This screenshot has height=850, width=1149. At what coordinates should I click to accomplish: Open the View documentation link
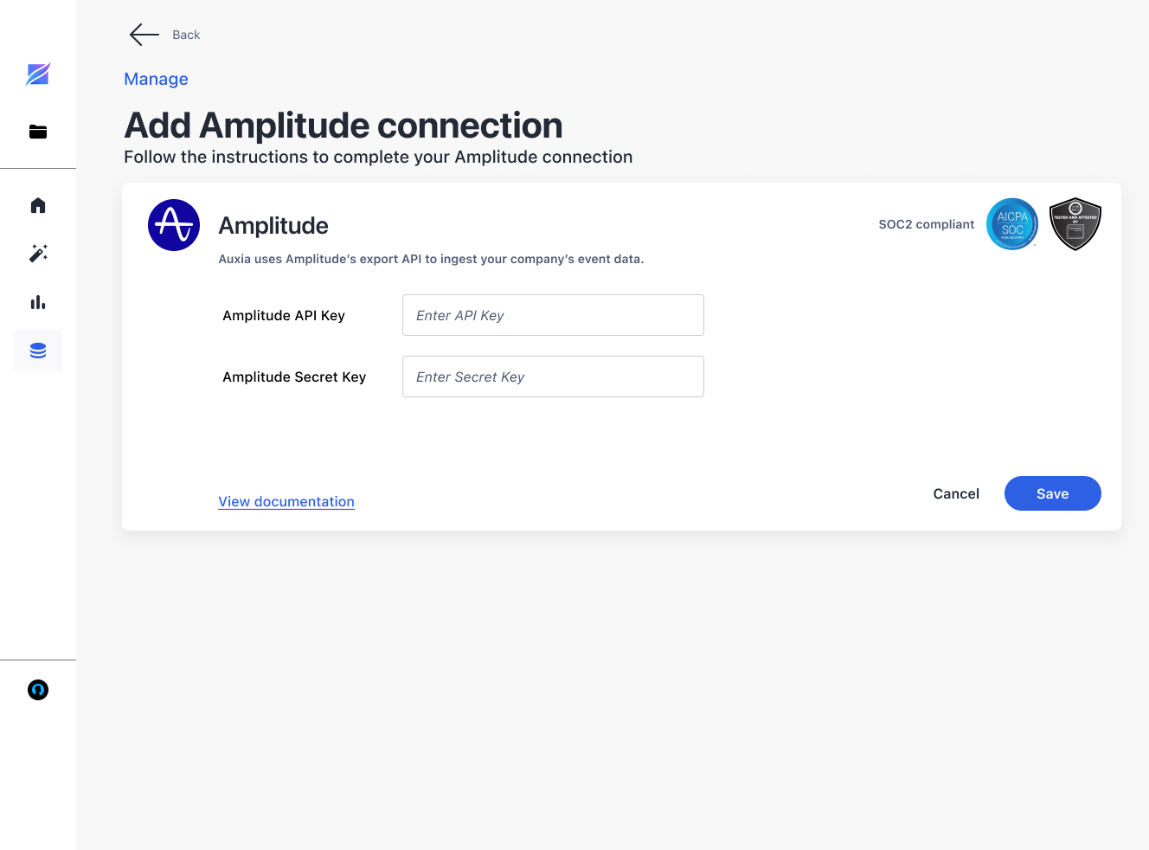[x=286, y=501]
